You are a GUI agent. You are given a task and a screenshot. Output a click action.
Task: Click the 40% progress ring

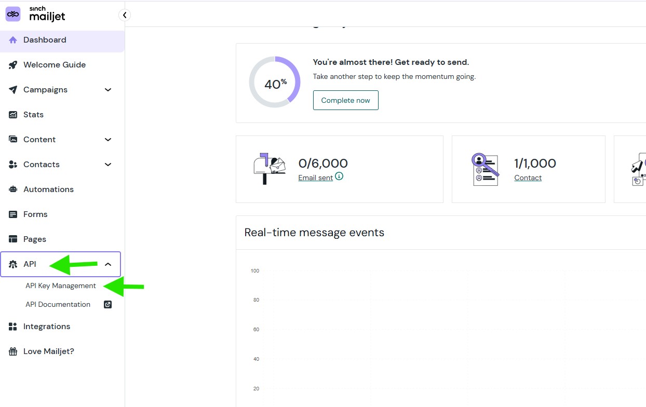[275, 82]
